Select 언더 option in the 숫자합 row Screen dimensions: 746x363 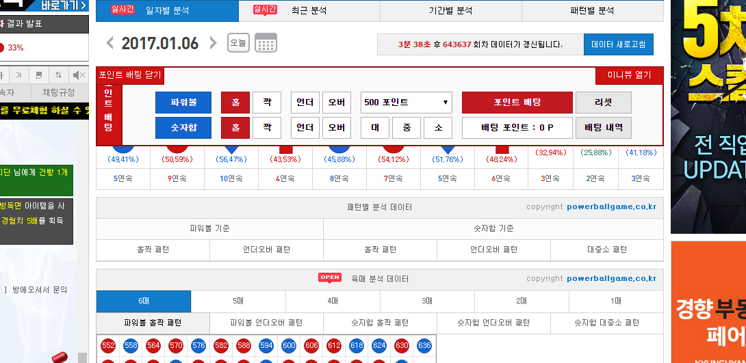click(x=305, y=128)
